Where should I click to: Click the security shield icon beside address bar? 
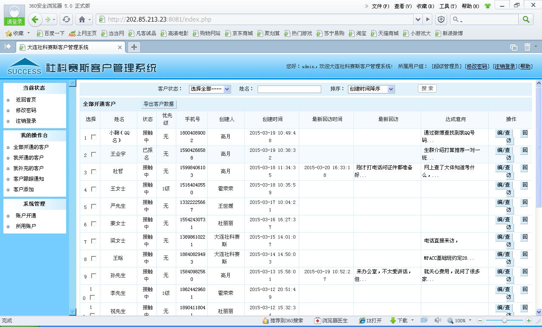(441, 19)
